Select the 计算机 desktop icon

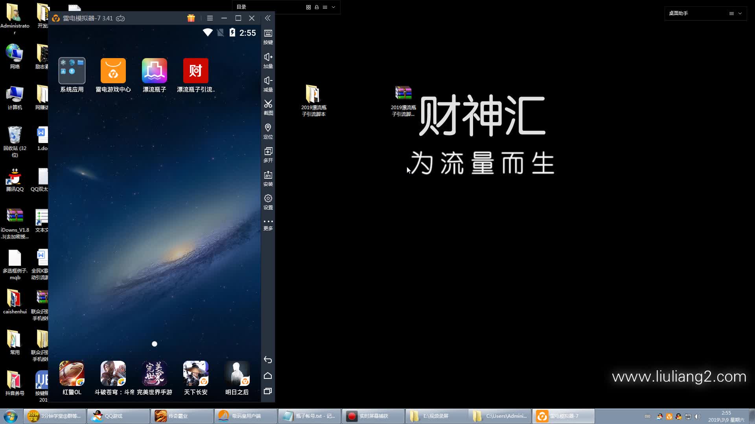(x=15, y=98)
